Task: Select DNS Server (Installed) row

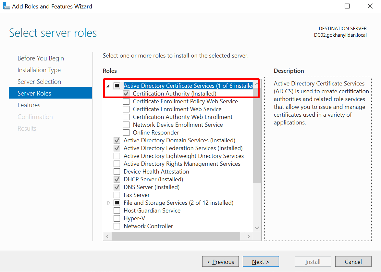Action: [152, 187]
